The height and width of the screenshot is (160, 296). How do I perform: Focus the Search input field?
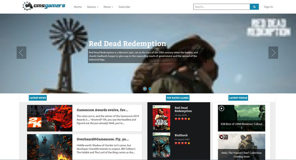pyautogui.click(x=221, y=7)
